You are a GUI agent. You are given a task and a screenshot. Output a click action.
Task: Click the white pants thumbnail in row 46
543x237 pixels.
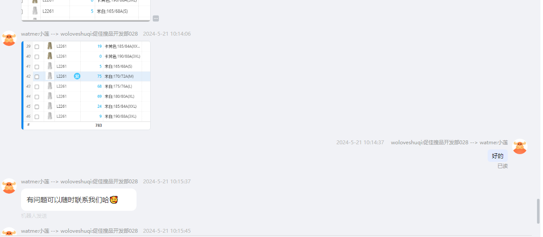50,116
